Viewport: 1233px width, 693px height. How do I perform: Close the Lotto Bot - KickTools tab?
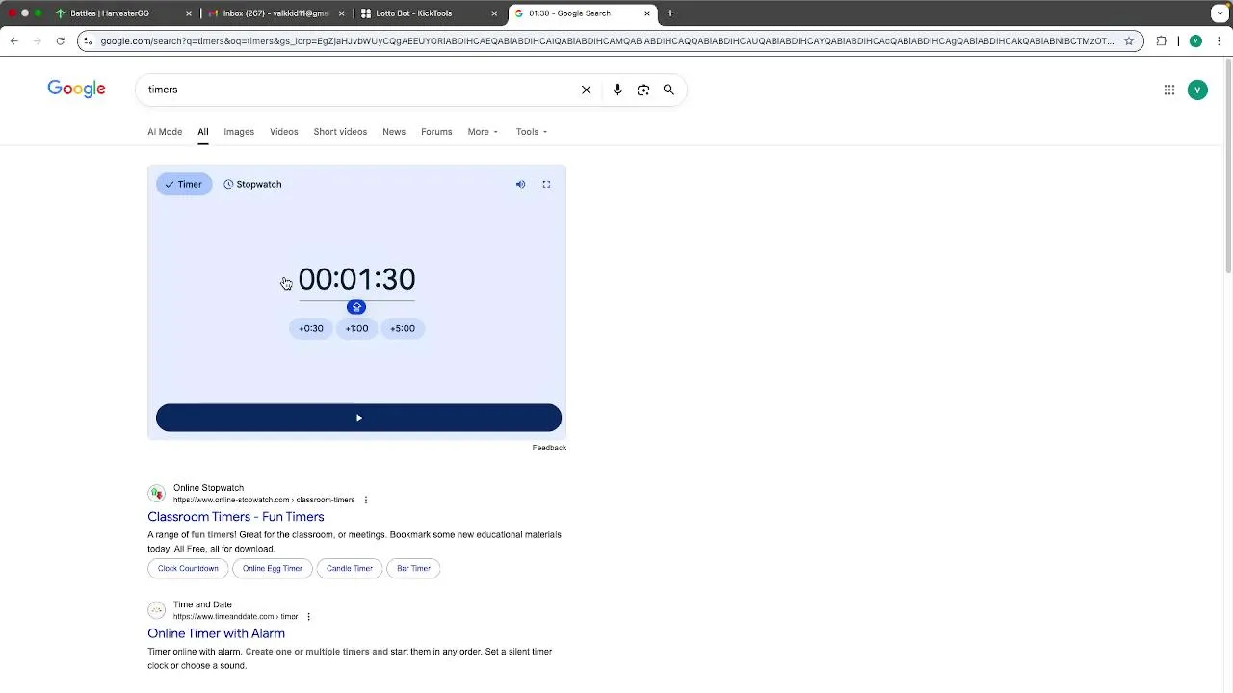pyautogui.click(x=494, y=13)
